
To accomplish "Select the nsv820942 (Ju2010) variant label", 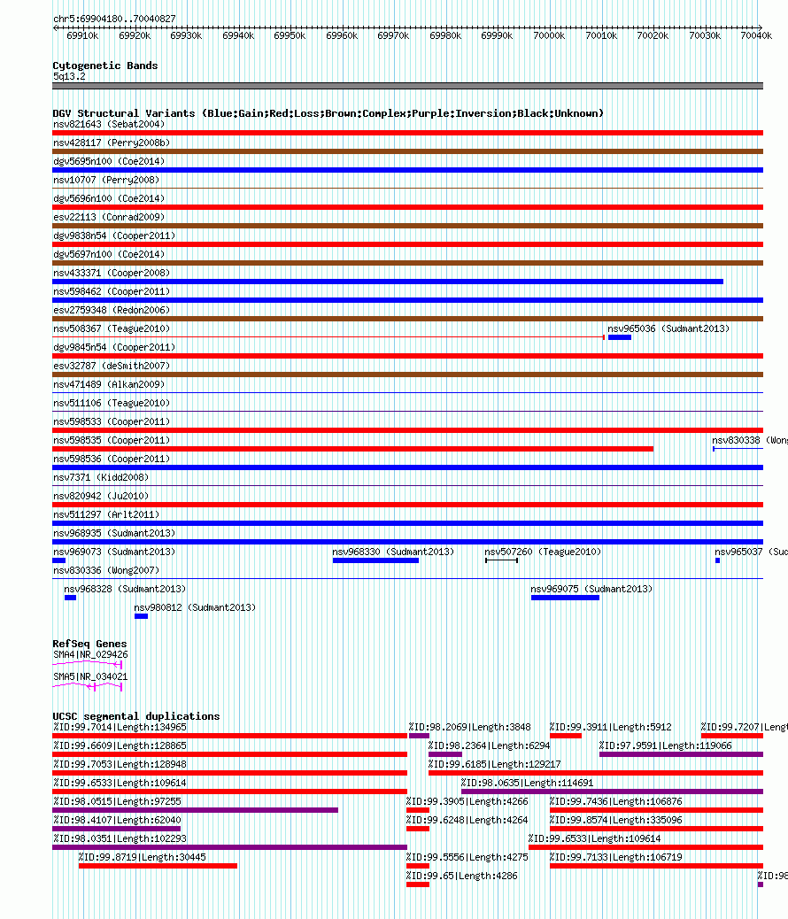I will pyautogui.click(x=101, y=496).
